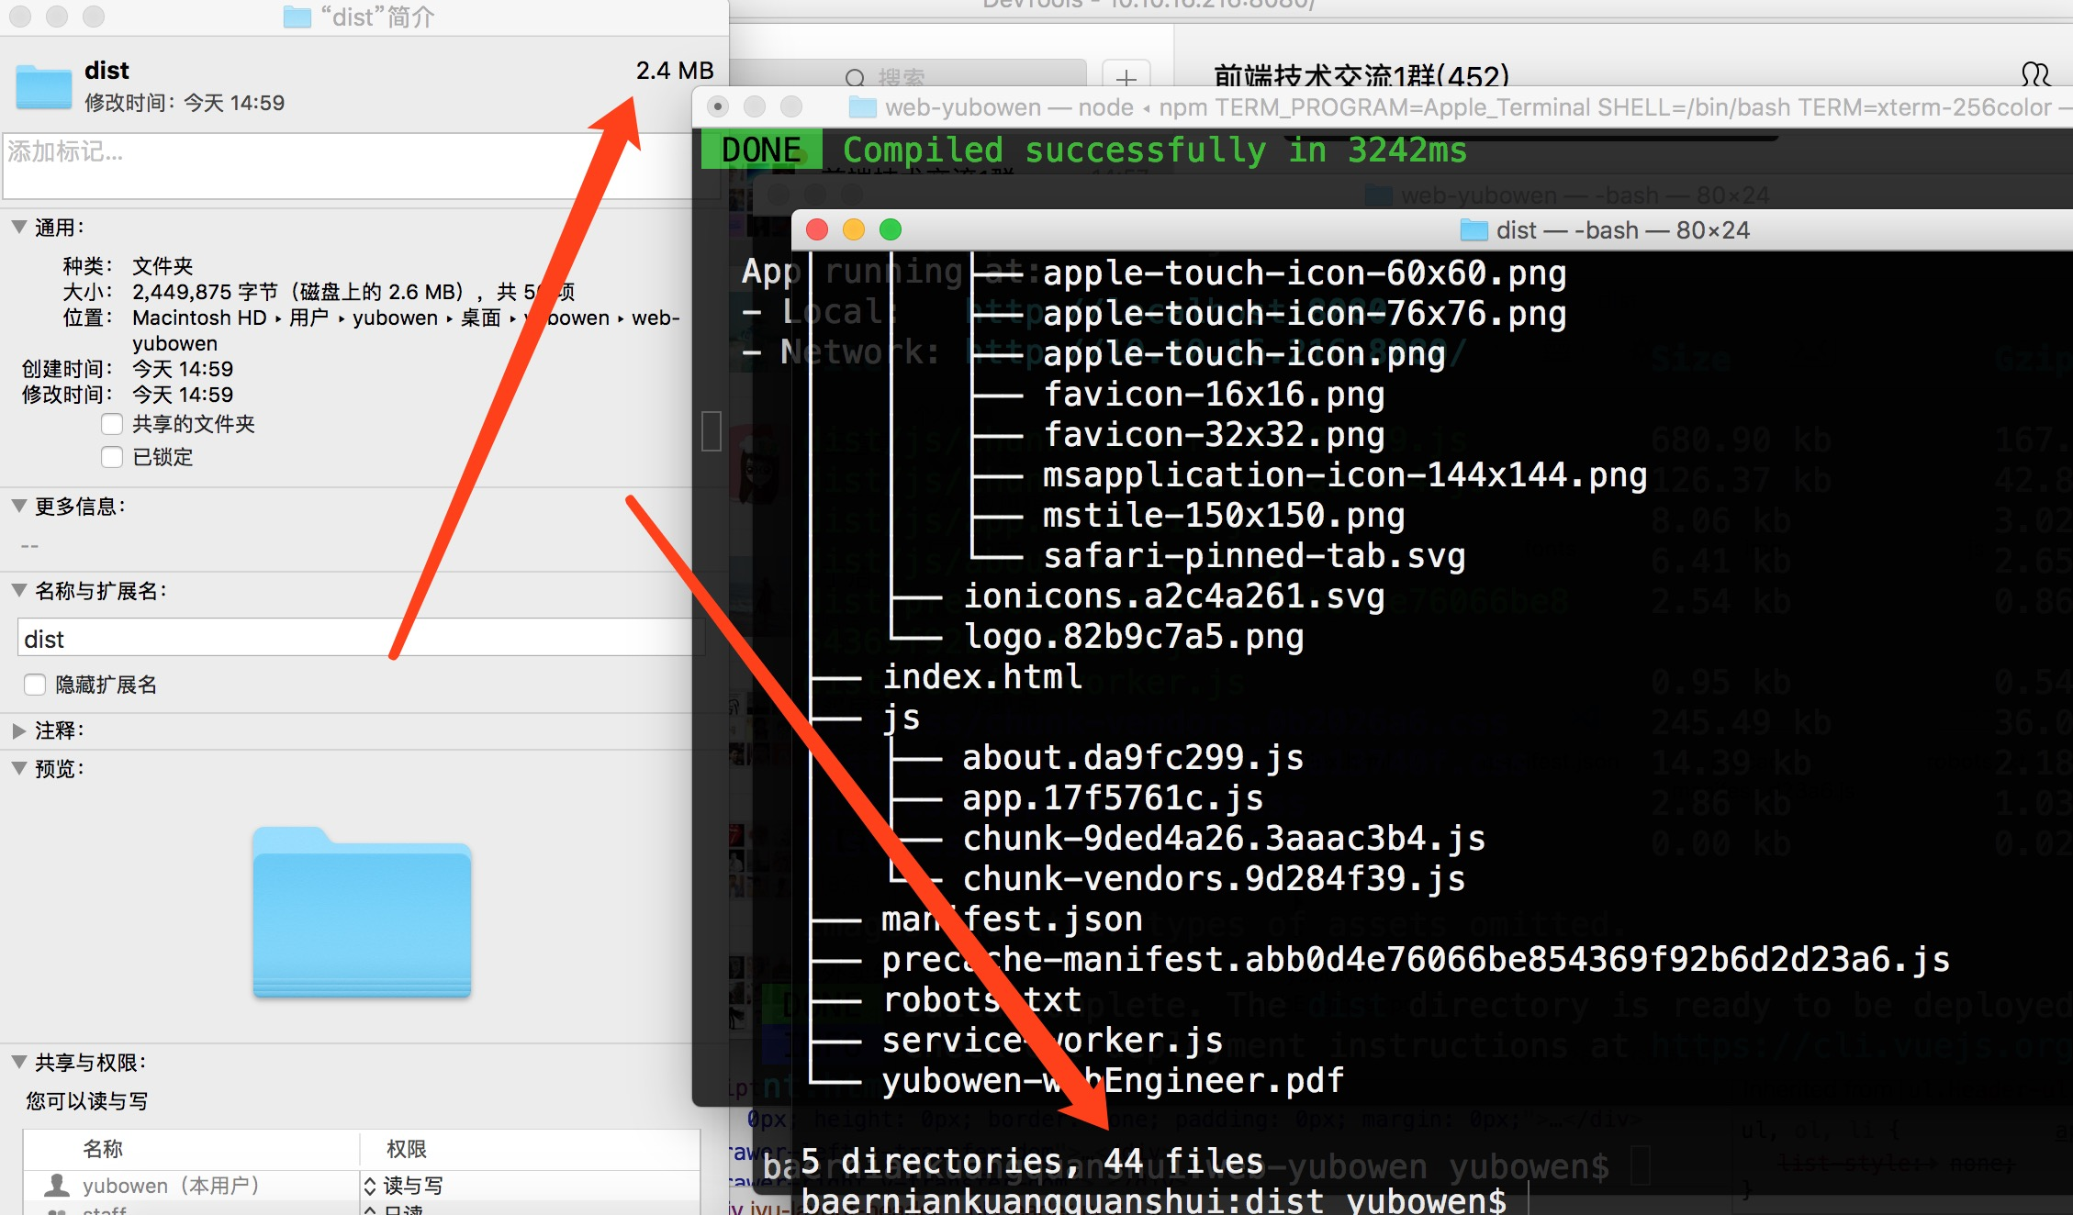The width and height of the screenshot is (2073, 1215).
Task: Expand the 注释 comments section
Action: (x=18, y=730)
